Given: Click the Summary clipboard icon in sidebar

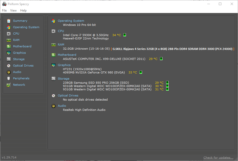Looking at the screenshot, I should pos(9,21).
